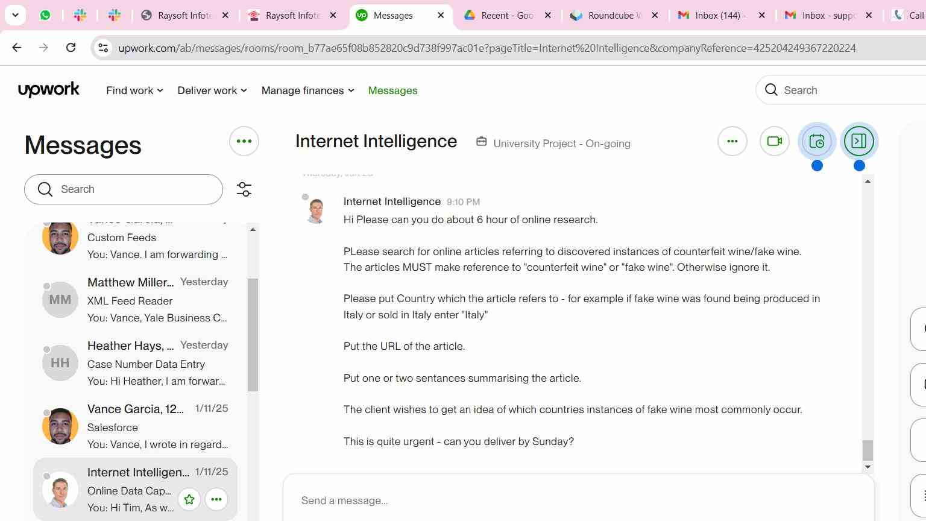Select the Internet Intelligence conversation row
Image resolution: width=926 pixels, height=521 pixels.
[x=135, y=489]
